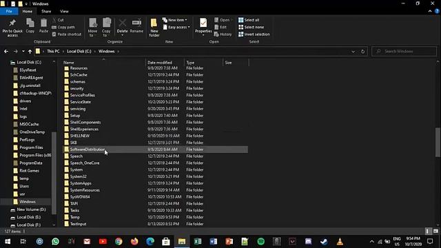Click the History command
This screenshot has width=441, height=248.
click(x=223, y=34)
